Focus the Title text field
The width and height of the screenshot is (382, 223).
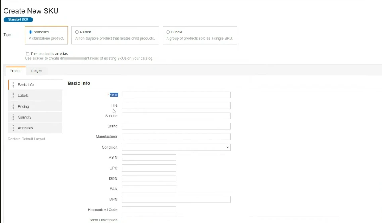[176, 106]
